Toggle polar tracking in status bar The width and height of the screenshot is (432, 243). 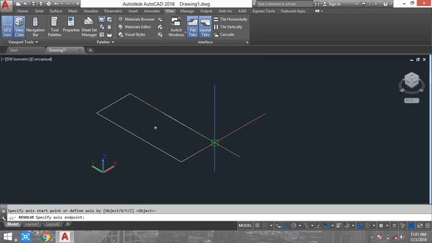(x=294, y=225)
